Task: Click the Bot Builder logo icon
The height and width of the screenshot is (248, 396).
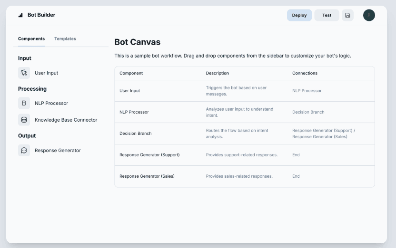Action: pos(20,15)
